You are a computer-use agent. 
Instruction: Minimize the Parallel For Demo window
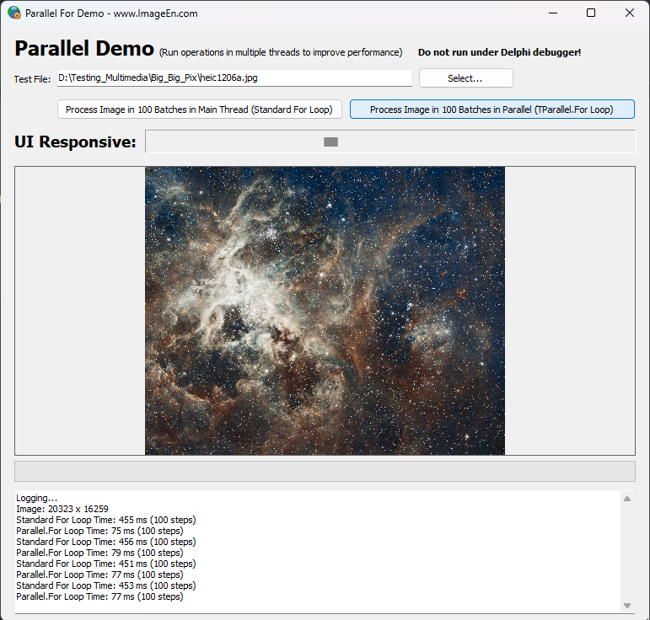(x=553, y=13)
